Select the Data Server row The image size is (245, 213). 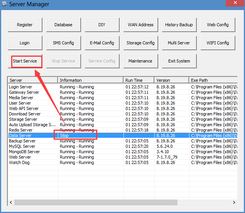tap(123, 135)
